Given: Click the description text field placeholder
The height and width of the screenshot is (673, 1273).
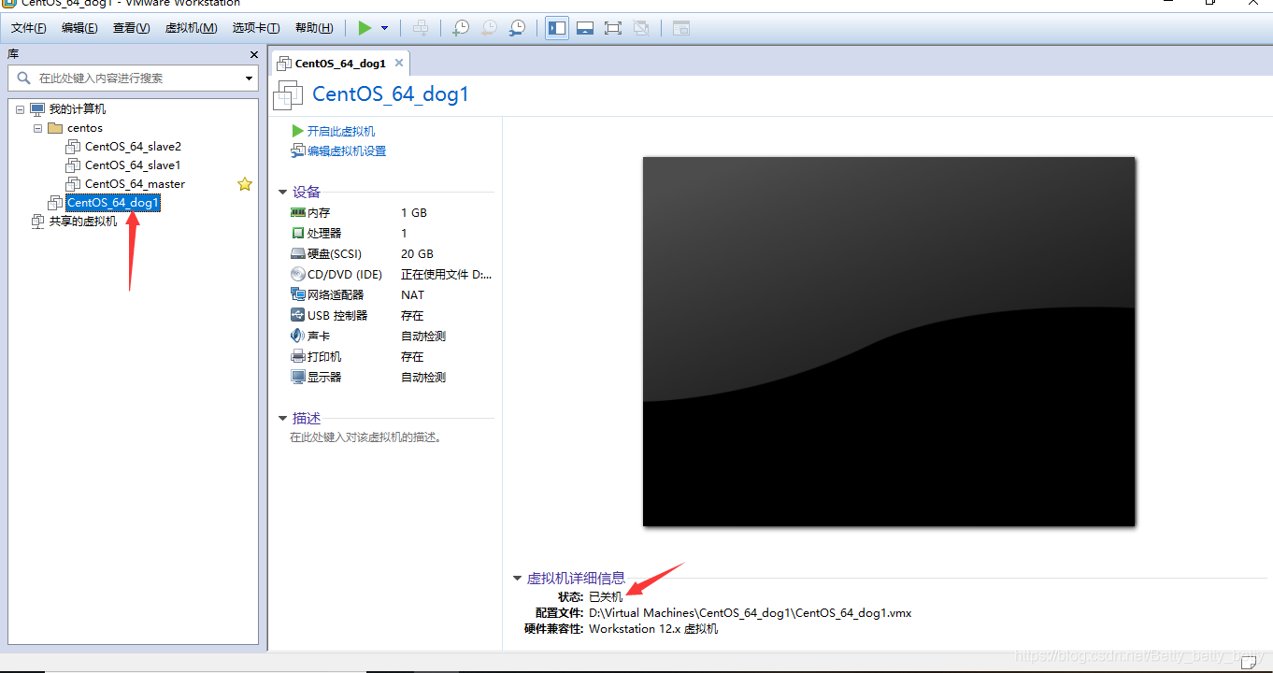Looking at the screenshot, I should 365,437.
